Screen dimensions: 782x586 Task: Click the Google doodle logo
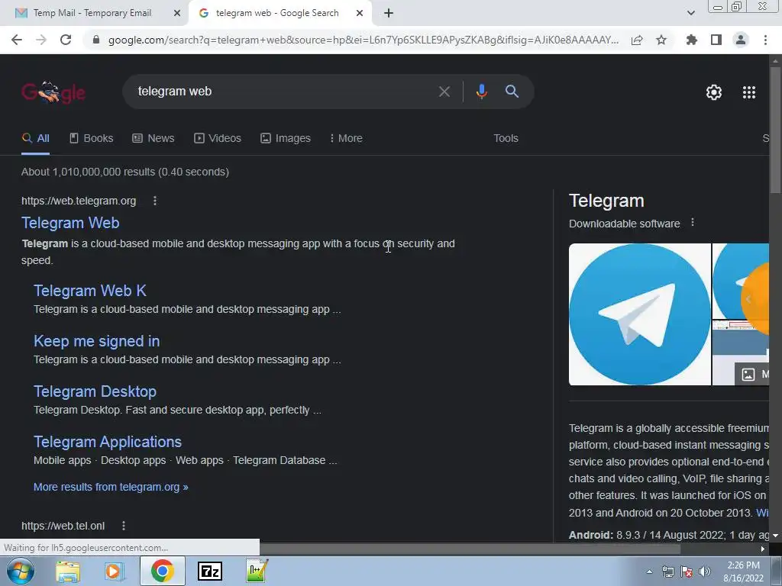[x=53, y=92]
